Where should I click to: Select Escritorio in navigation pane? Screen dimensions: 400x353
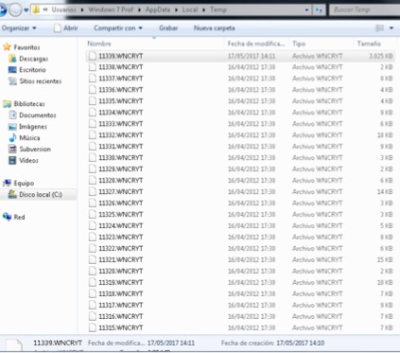point(32,70)
